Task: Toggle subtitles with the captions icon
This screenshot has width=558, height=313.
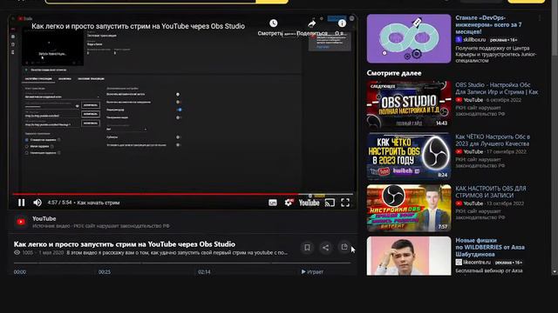Action: [x=273, y=203]
